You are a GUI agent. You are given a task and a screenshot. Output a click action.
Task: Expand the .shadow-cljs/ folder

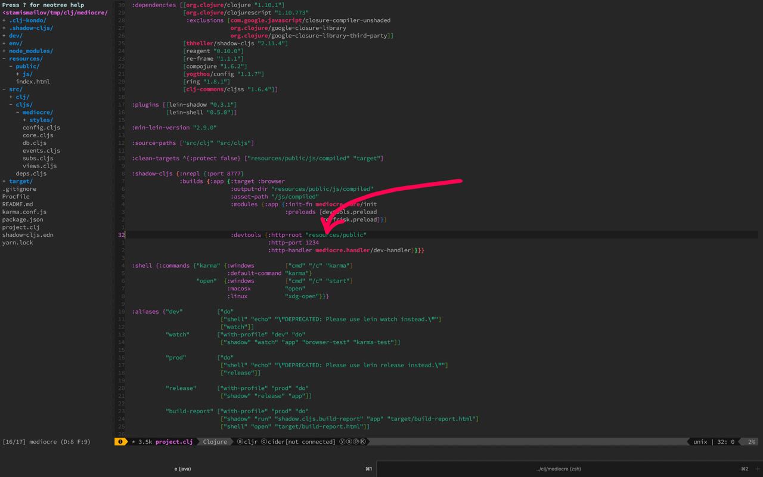pyautogui.click(x=27, y=28)
